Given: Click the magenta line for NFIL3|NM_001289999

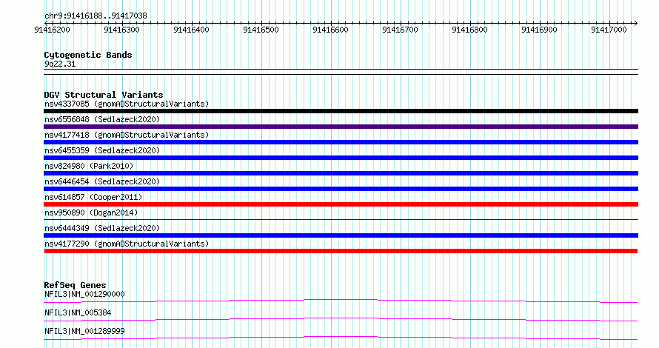Looking at the screenshot, I should click(341, 338).
